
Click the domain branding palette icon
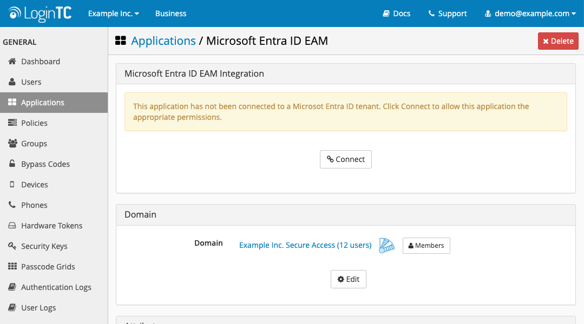pos(386,245)
